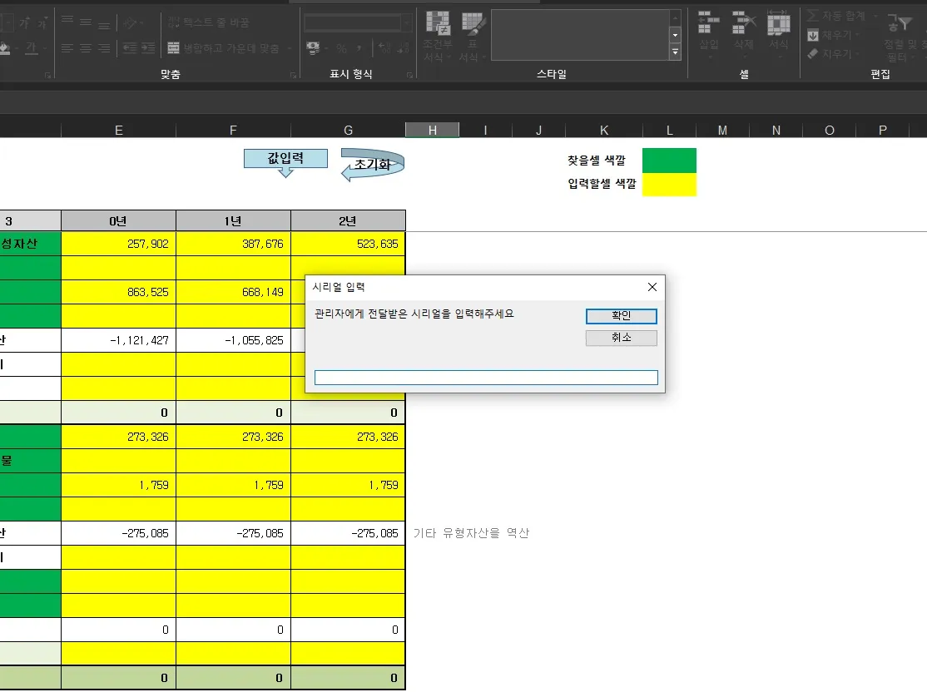Select the 1년 header cell
Image resolution: width=927 pixels, height=692 pixels.
coord(233,221)
